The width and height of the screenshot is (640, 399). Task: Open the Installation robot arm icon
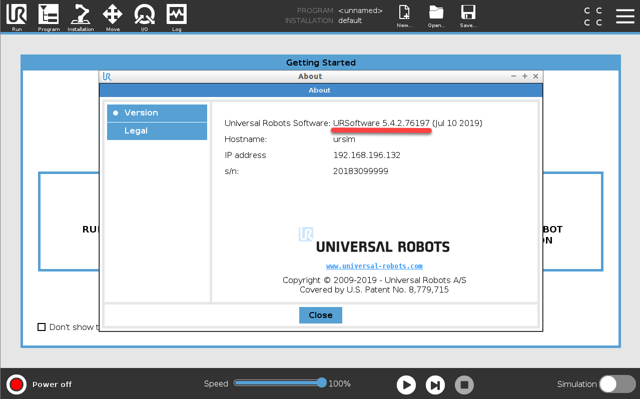point(81,14)
